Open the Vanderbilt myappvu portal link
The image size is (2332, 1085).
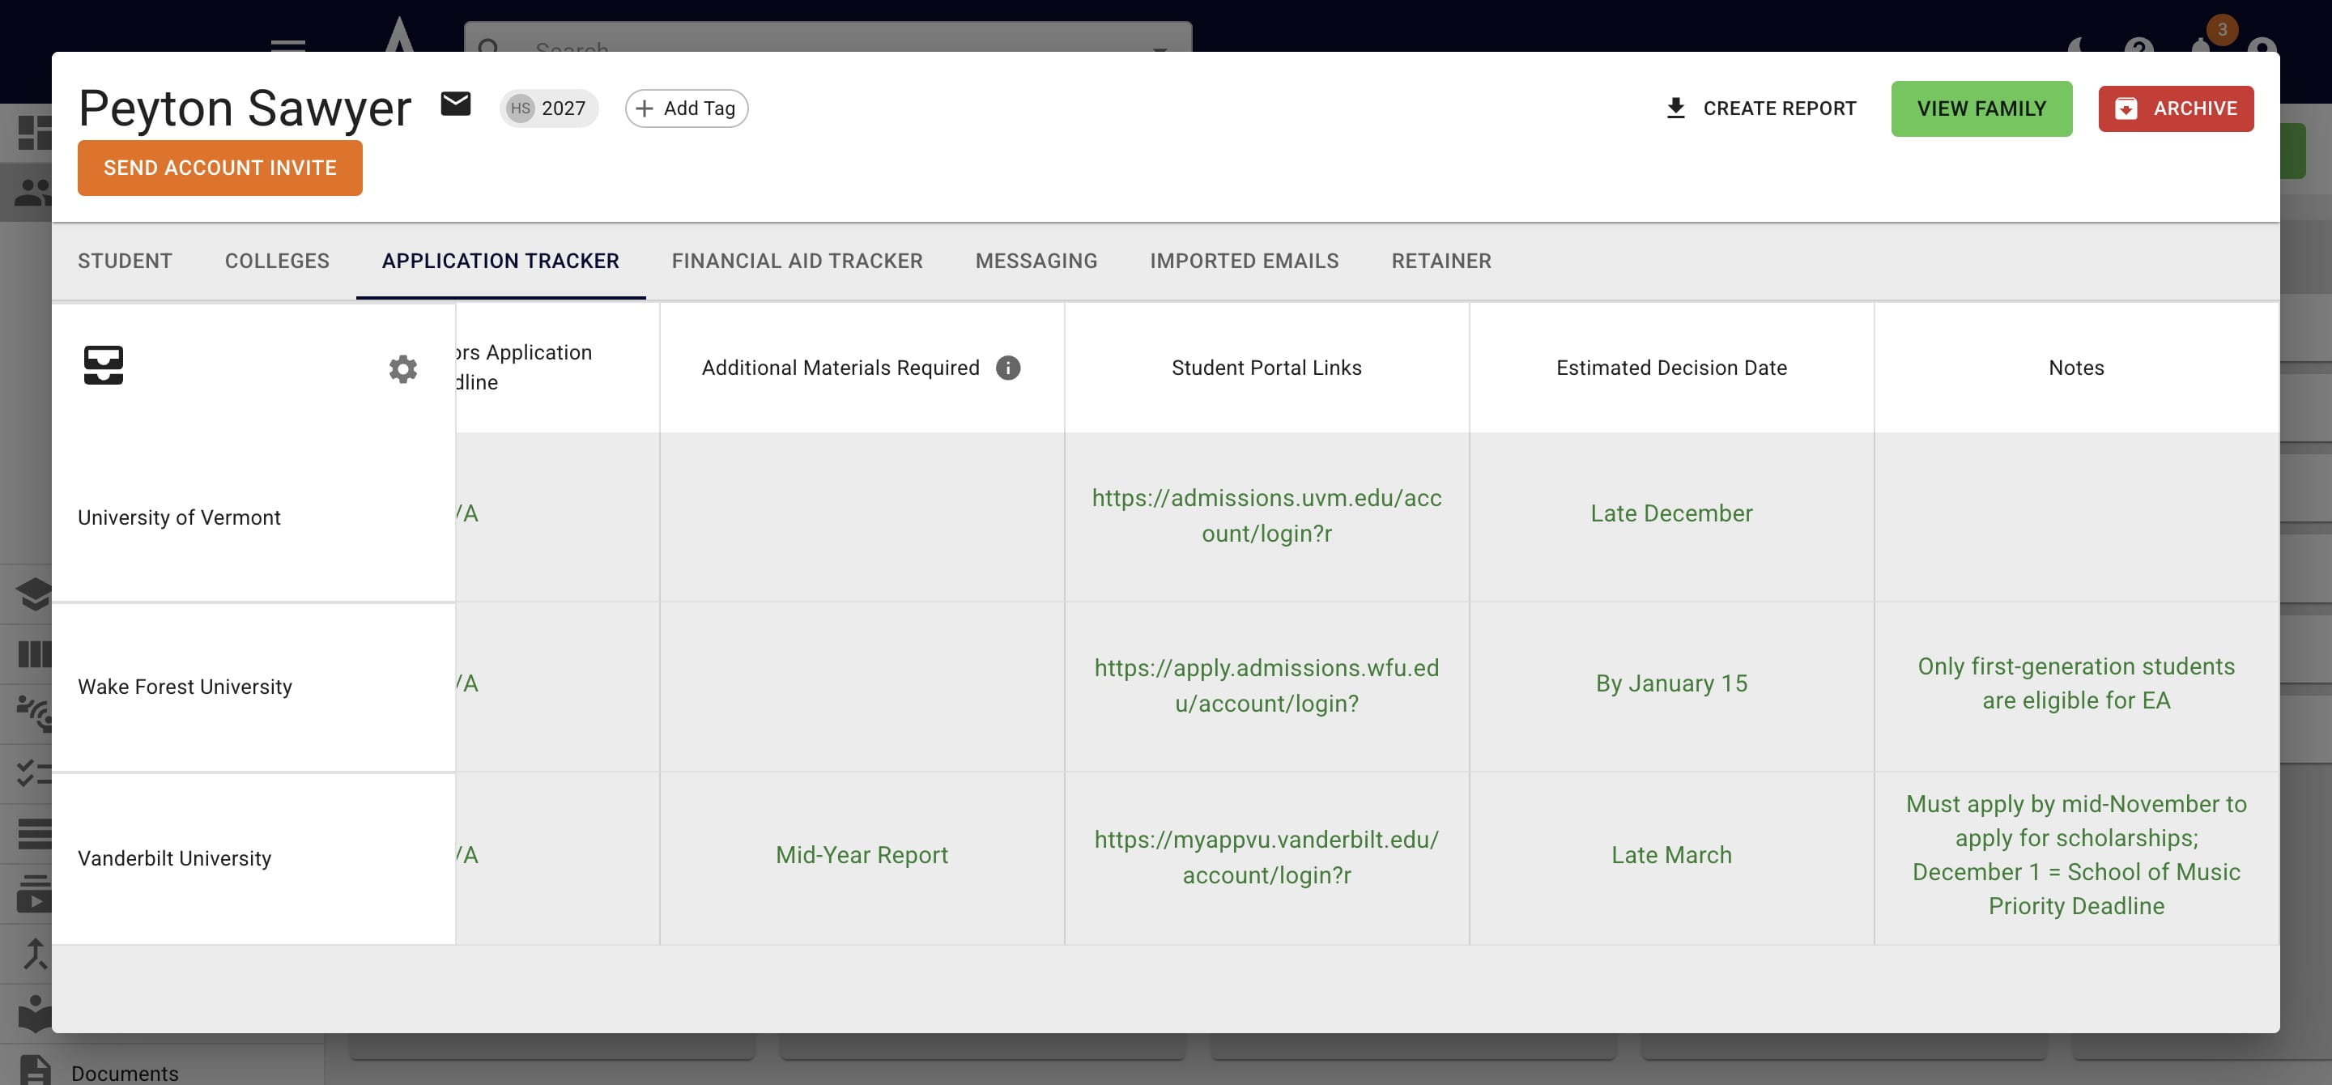coord(1266,857)
